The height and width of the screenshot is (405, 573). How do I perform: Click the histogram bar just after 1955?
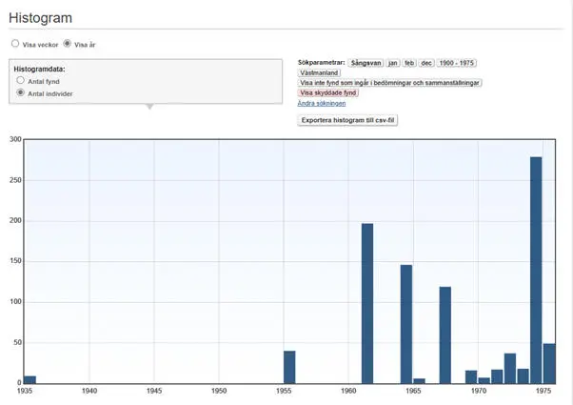point(289,367)
